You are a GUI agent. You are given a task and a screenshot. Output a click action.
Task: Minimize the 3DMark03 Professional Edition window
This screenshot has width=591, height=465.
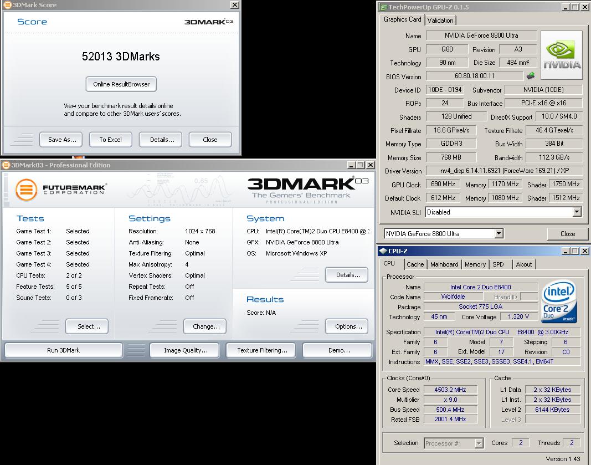pos(351,165)
